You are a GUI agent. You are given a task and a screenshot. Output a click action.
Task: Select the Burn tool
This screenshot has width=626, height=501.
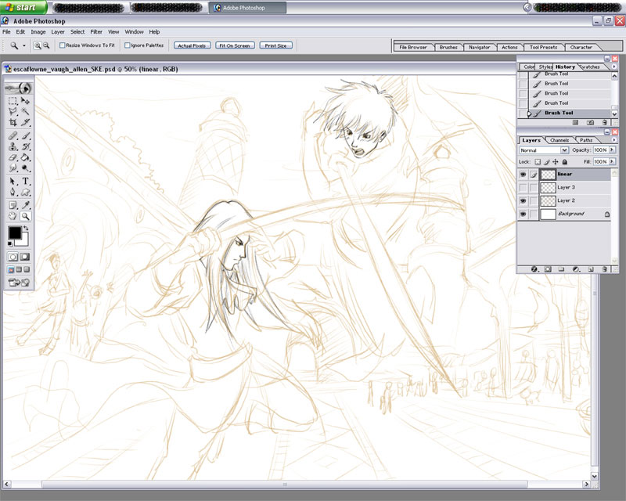pyautogui.click(x=25, y=168)
